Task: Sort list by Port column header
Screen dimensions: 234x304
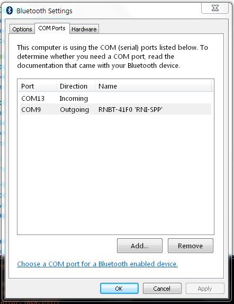Action: (x=37, y=86)
